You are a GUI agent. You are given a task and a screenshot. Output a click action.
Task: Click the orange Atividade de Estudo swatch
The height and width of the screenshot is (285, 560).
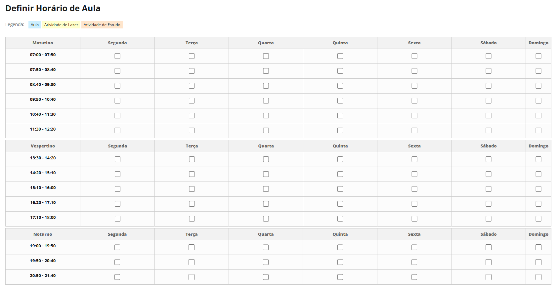tap(102, 25)
